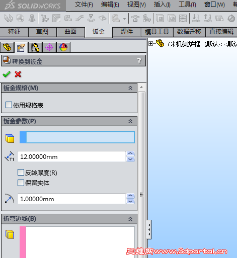
Task: Switch to the 曲面 tab
Action: pos(70,32)
